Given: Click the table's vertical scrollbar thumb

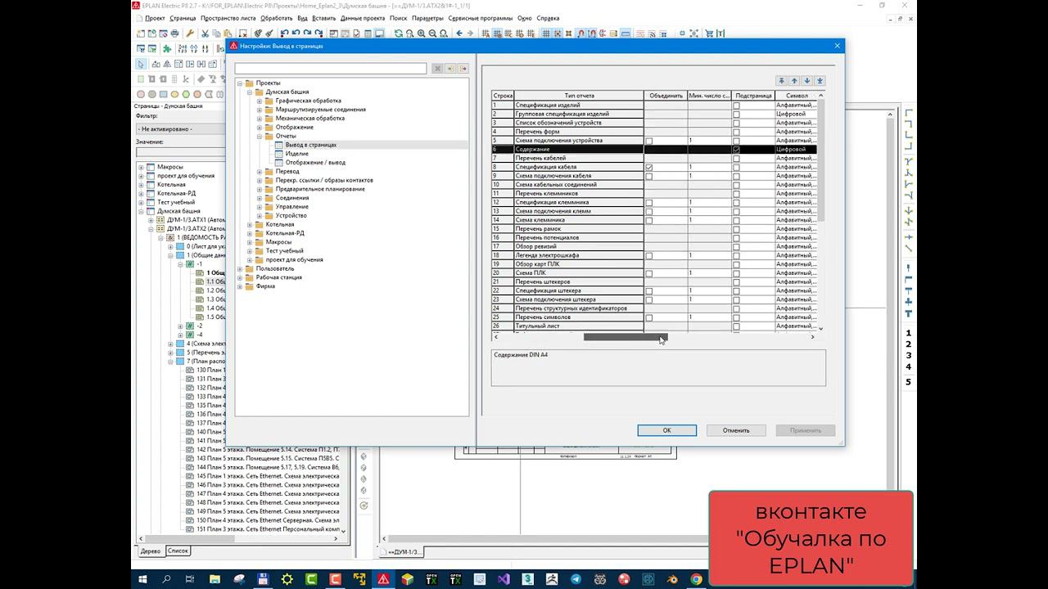Looking at the screenshot, I should pyautogui.click(x=821, y=160).
